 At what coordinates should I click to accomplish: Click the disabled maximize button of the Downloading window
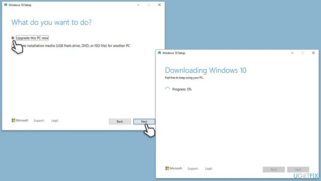(x=302, y=53)
